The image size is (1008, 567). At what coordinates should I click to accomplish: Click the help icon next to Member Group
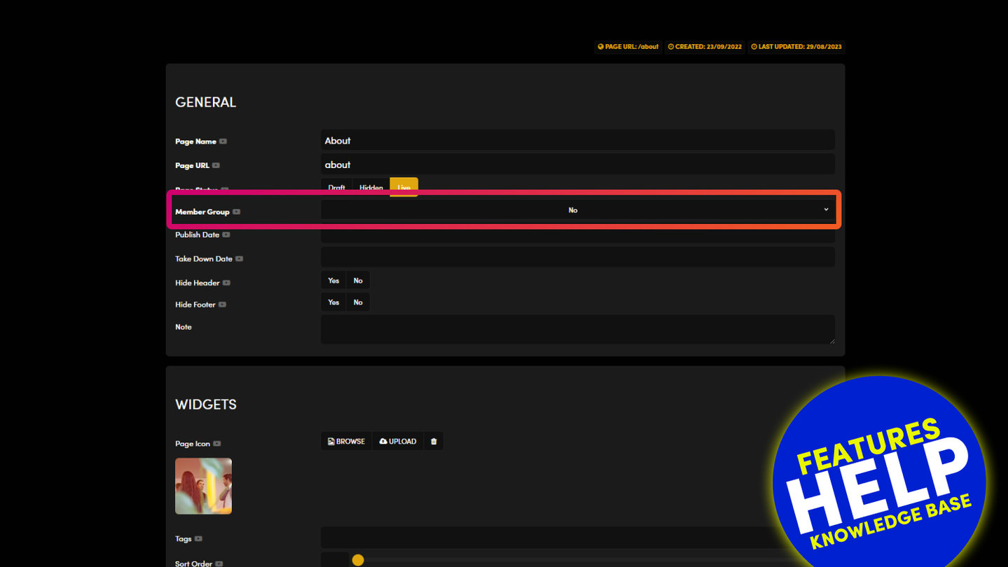click(x=236, y=212)
